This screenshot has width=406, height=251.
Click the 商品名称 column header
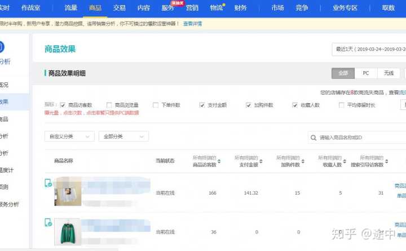[63, 161]
